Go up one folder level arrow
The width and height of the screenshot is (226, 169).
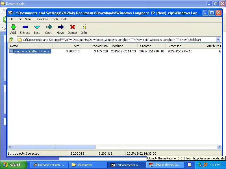tap(11, 39)
